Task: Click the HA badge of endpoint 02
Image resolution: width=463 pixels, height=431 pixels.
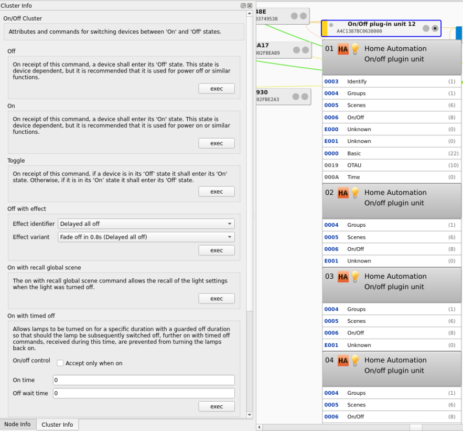Action: (343, 193)
